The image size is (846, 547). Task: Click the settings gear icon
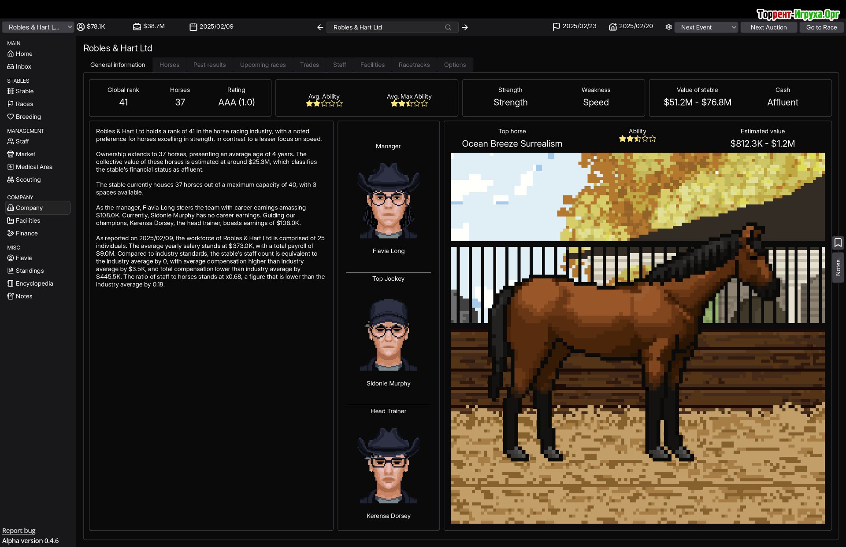[x=668, y=27]
